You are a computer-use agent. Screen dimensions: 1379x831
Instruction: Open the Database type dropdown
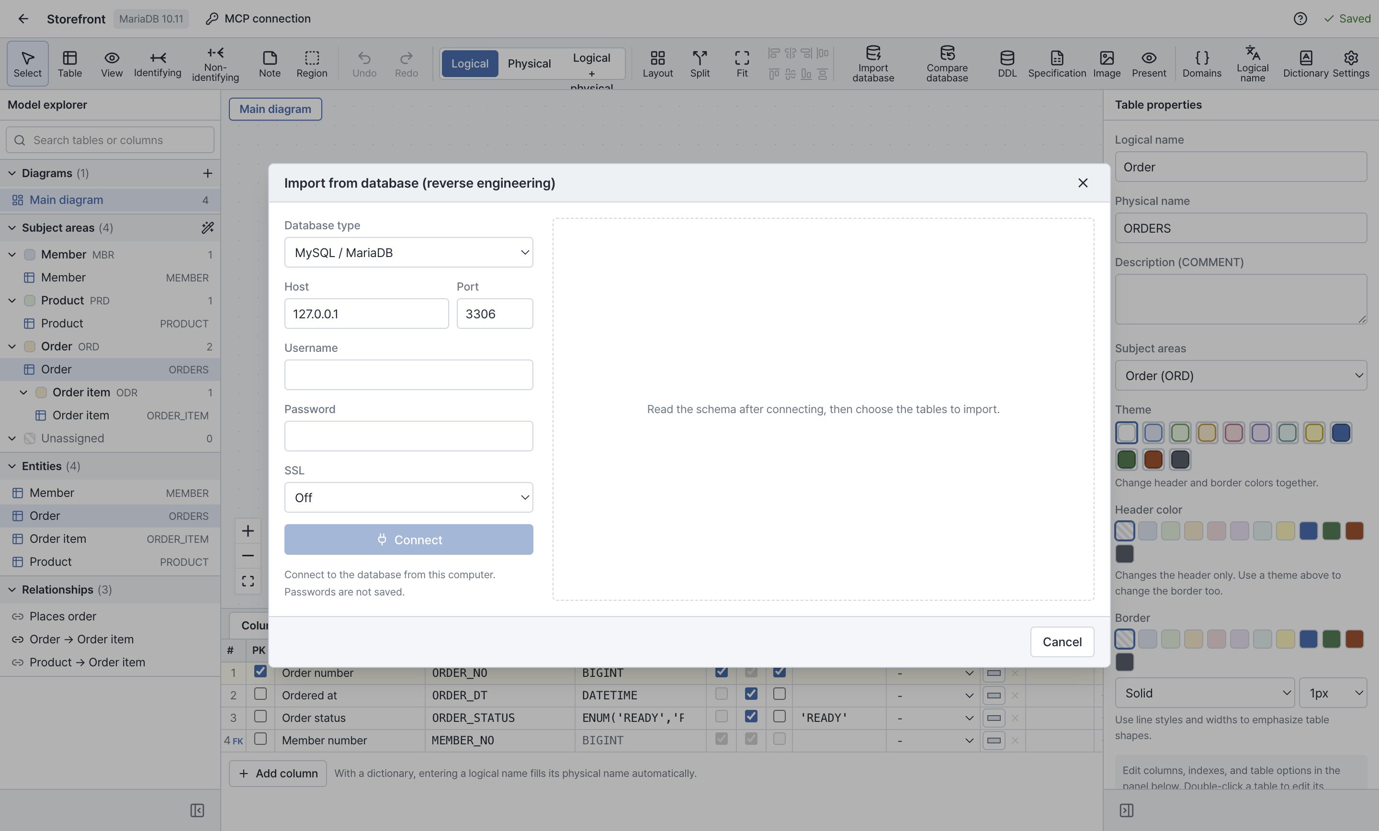[408, 252]
